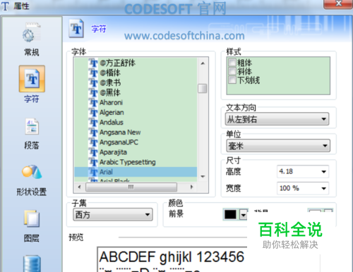Select the Algerian font
Image resolution: width=353 pixels, height=272 pixels.
click(x=112, y=113)
